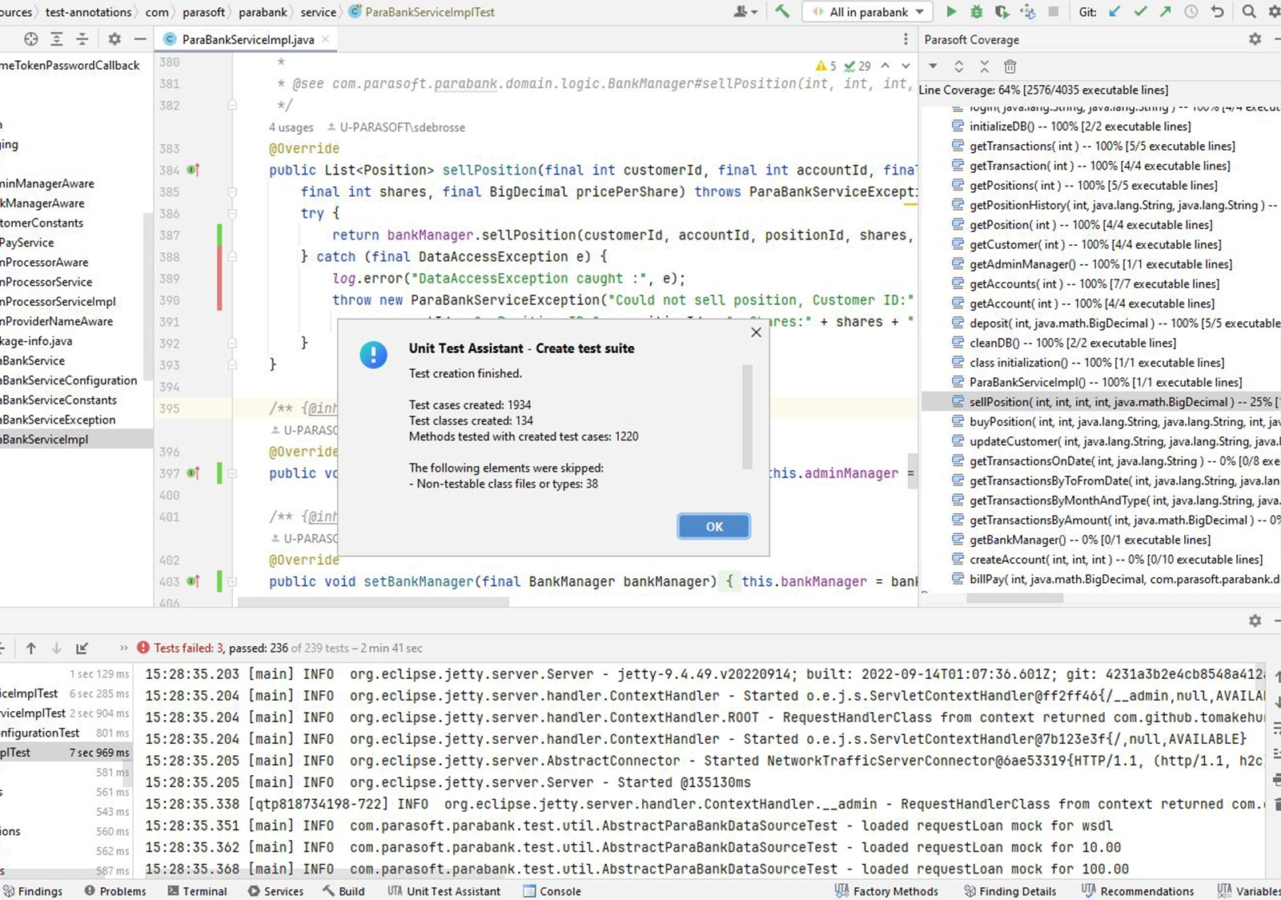Open the Factory Methods tab

tap(885, 890)
